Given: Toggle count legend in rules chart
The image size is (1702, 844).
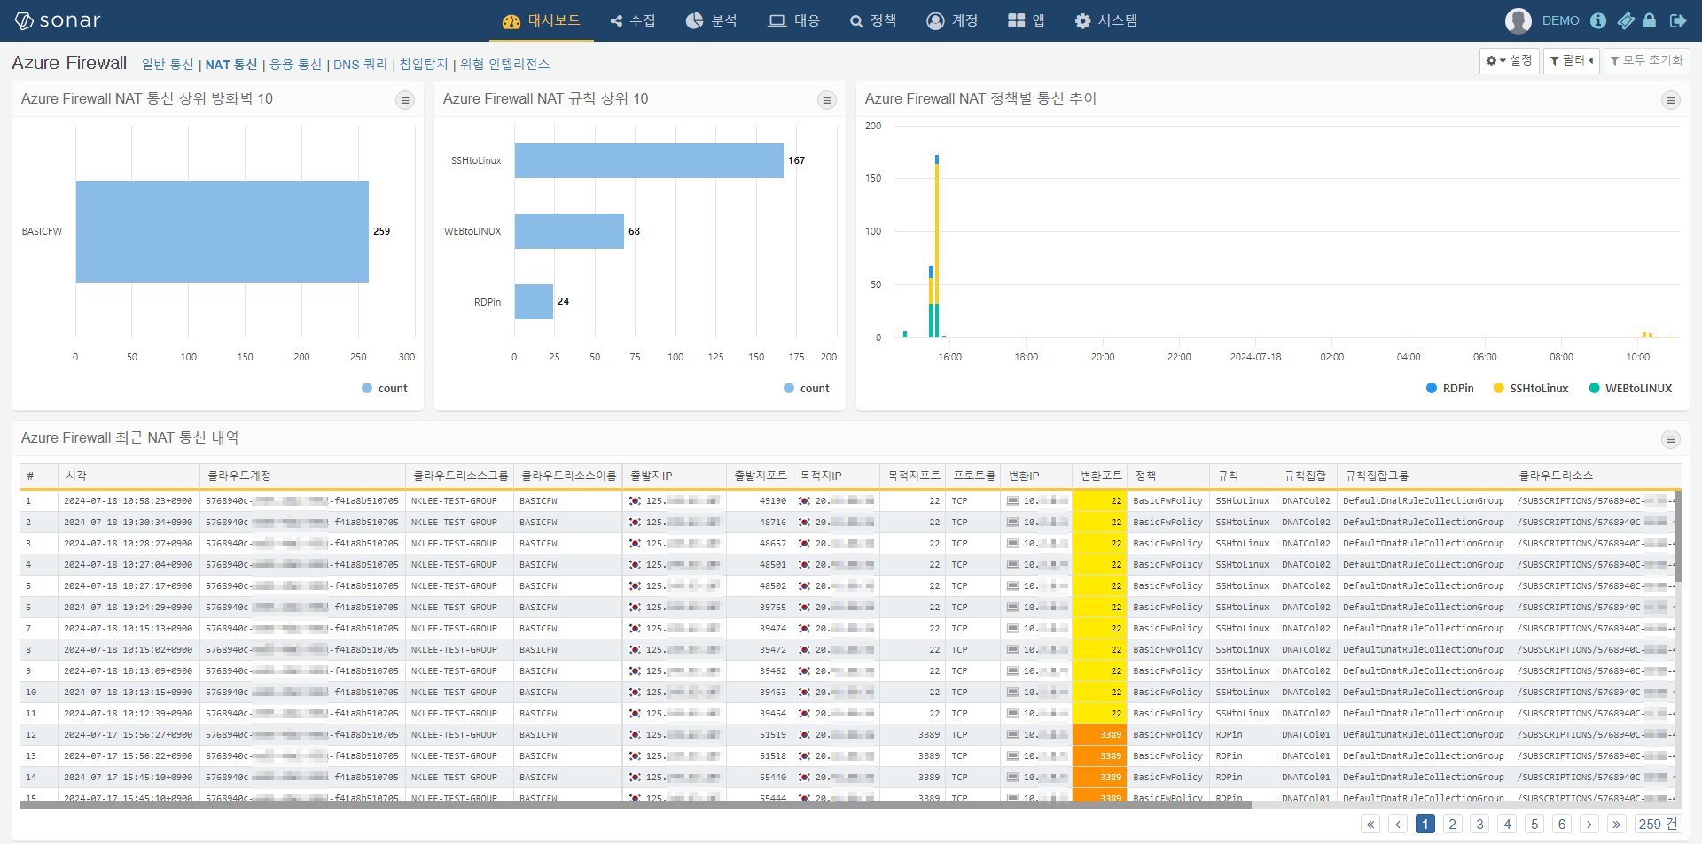Looking at the screenshot, I should 807,388.
